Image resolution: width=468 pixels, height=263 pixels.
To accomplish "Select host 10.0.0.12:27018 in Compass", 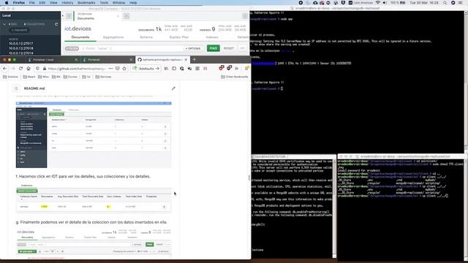I will [x=21, y=48].
